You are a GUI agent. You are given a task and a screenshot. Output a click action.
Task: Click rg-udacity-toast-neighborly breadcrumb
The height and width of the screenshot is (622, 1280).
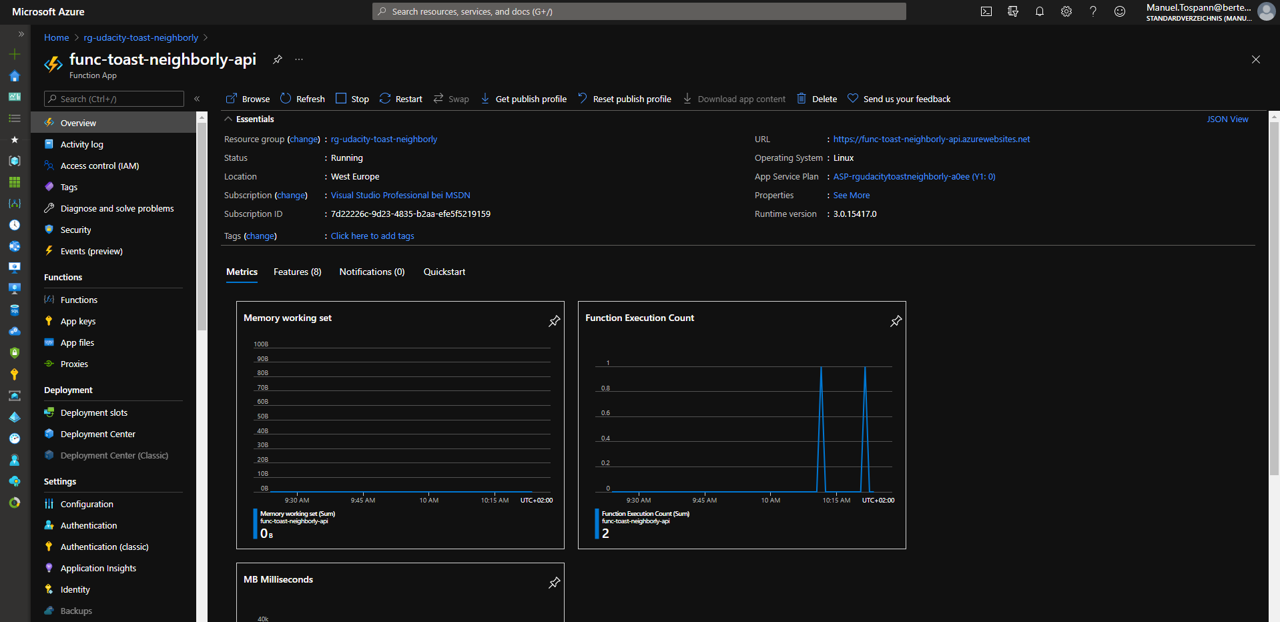141,37
